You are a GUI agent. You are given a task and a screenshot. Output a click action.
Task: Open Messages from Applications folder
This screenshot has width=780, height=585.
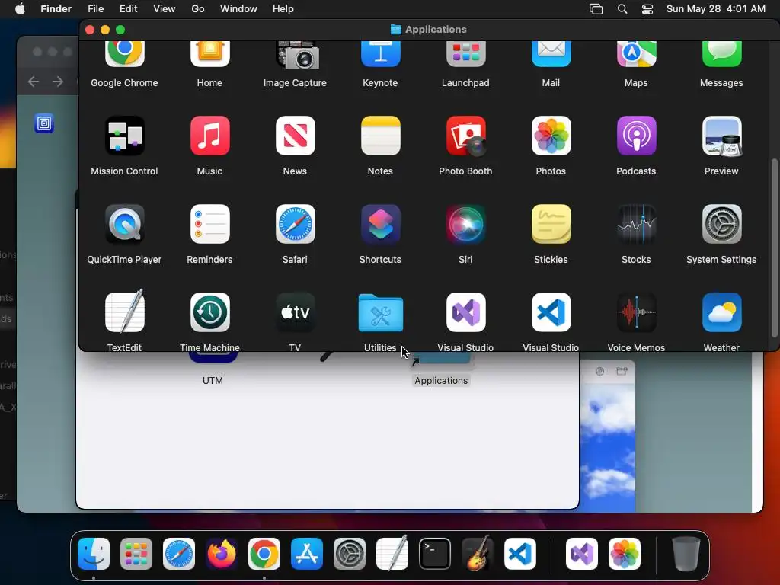coord(722,54)
